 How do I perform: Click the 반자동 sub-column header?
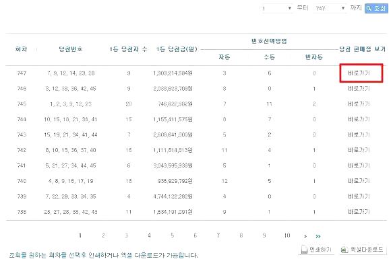314,57
